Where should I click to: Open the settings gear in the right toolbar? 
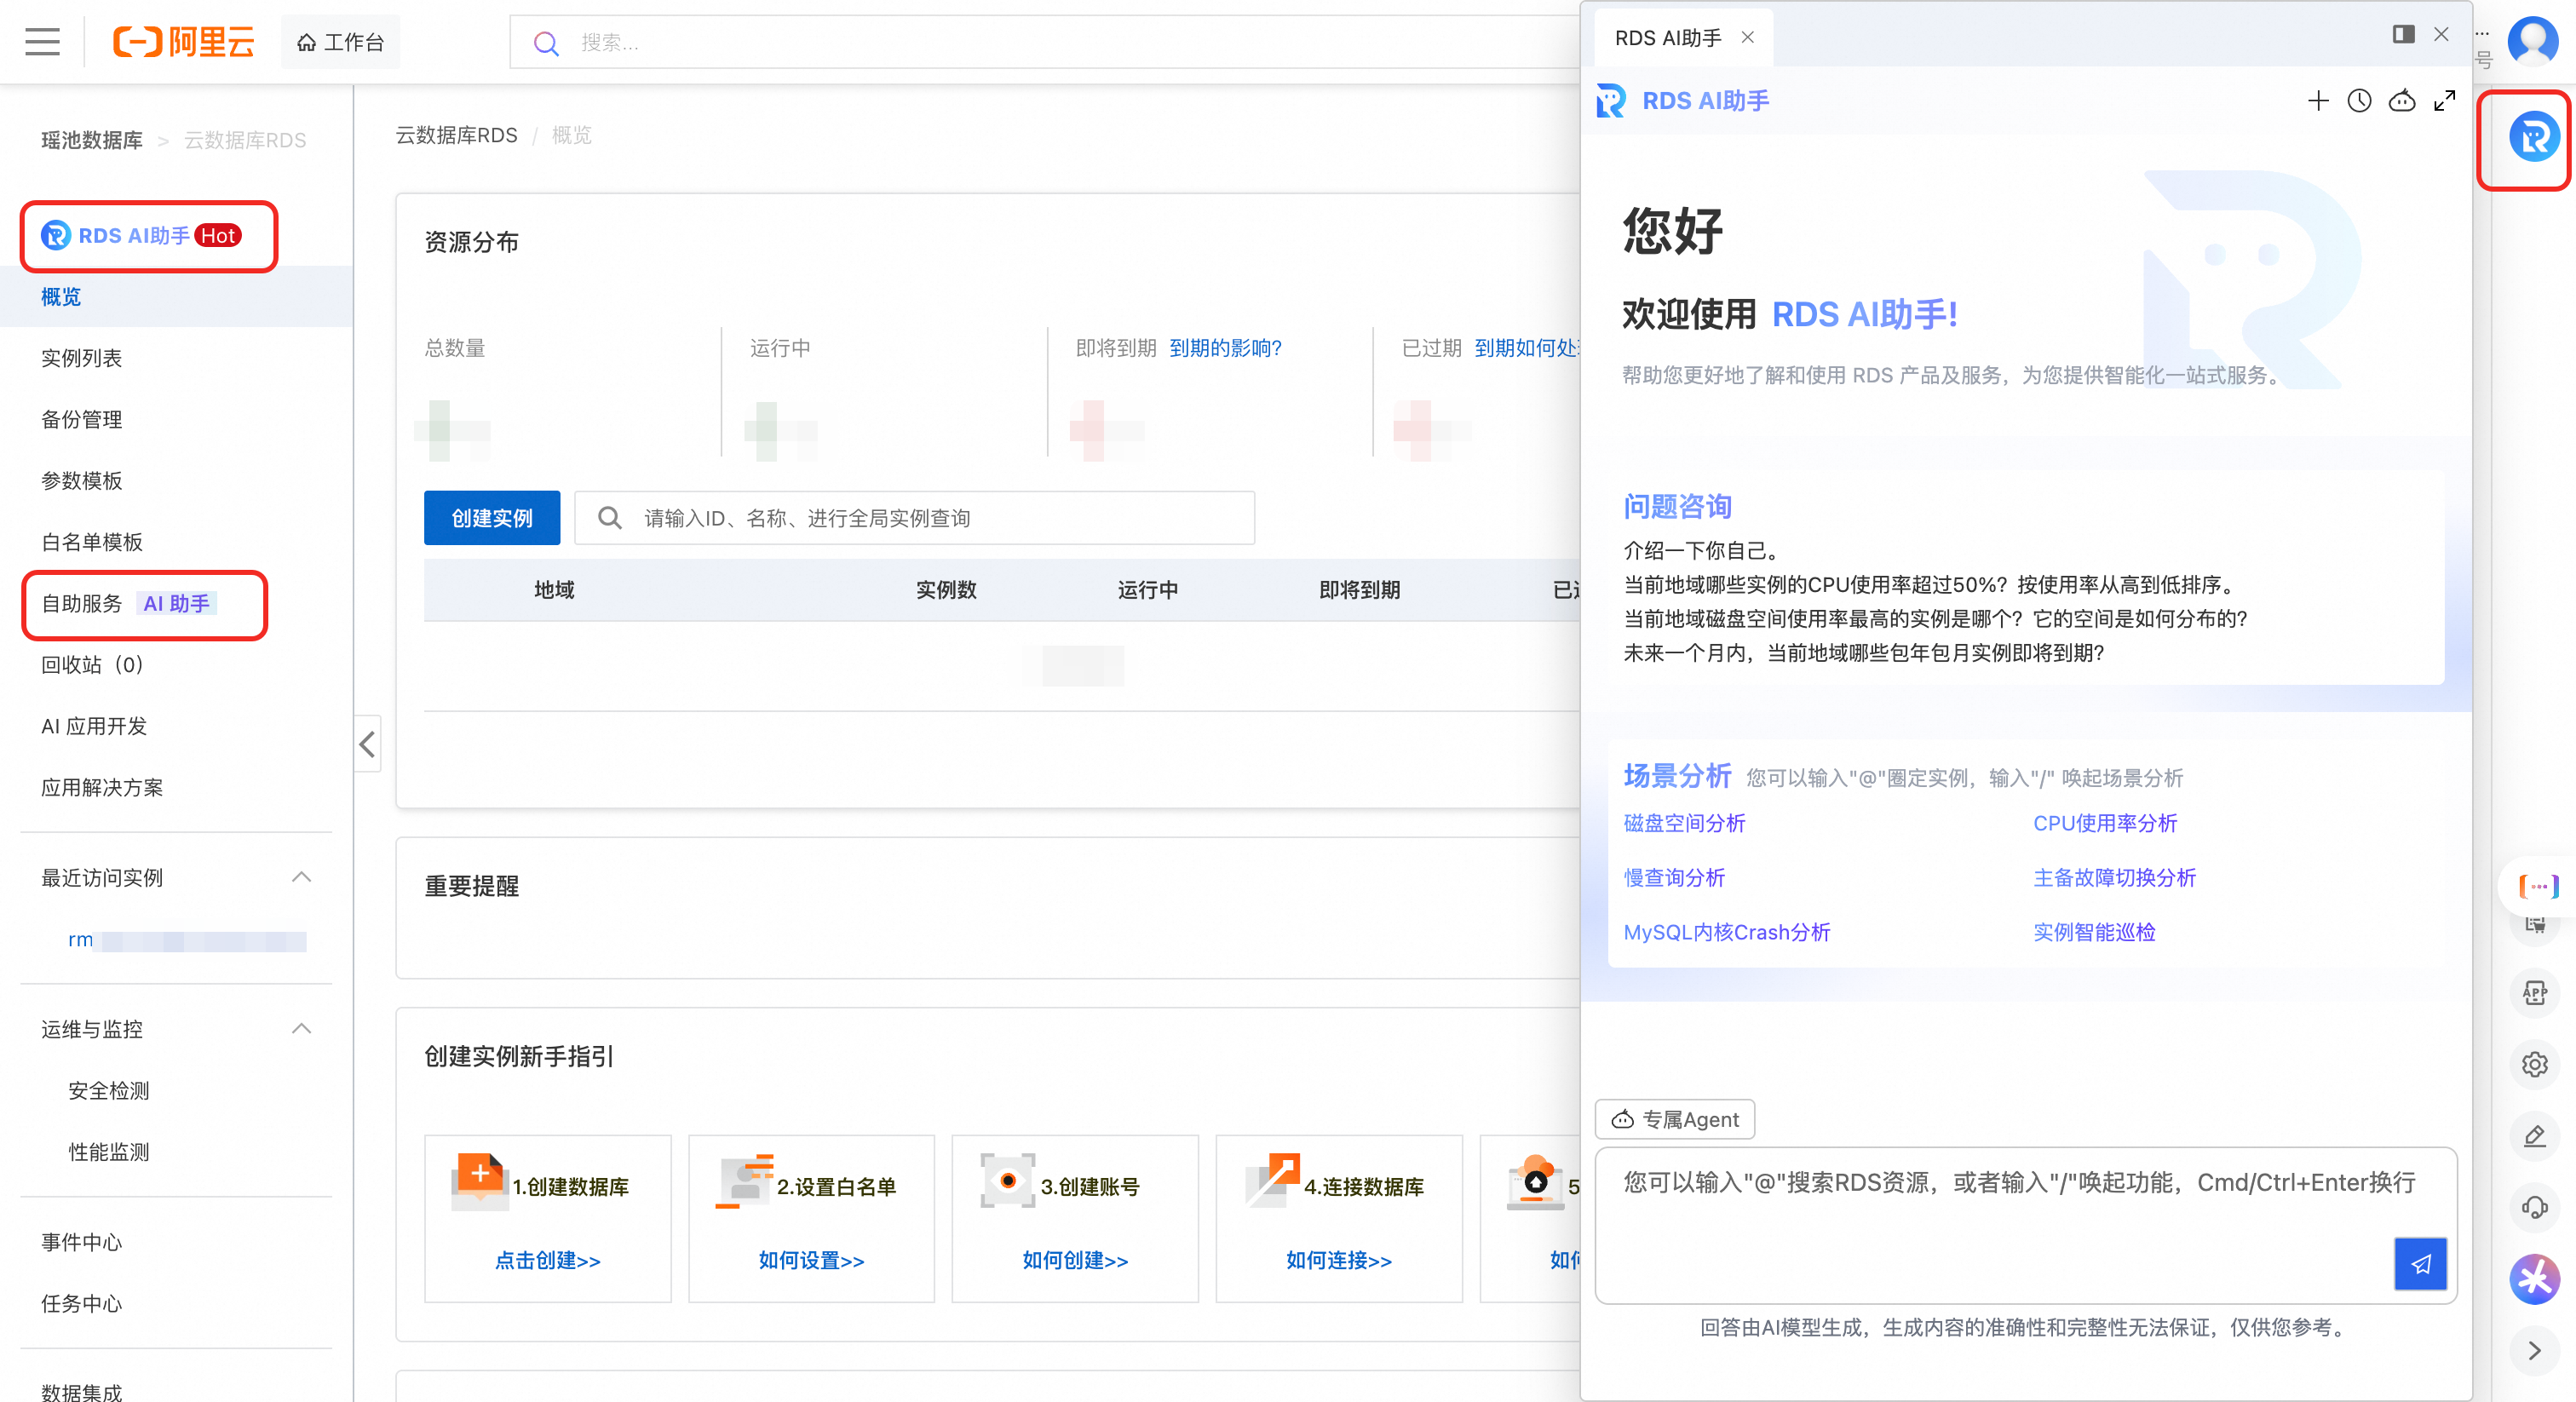(x=2535, y=1064)
